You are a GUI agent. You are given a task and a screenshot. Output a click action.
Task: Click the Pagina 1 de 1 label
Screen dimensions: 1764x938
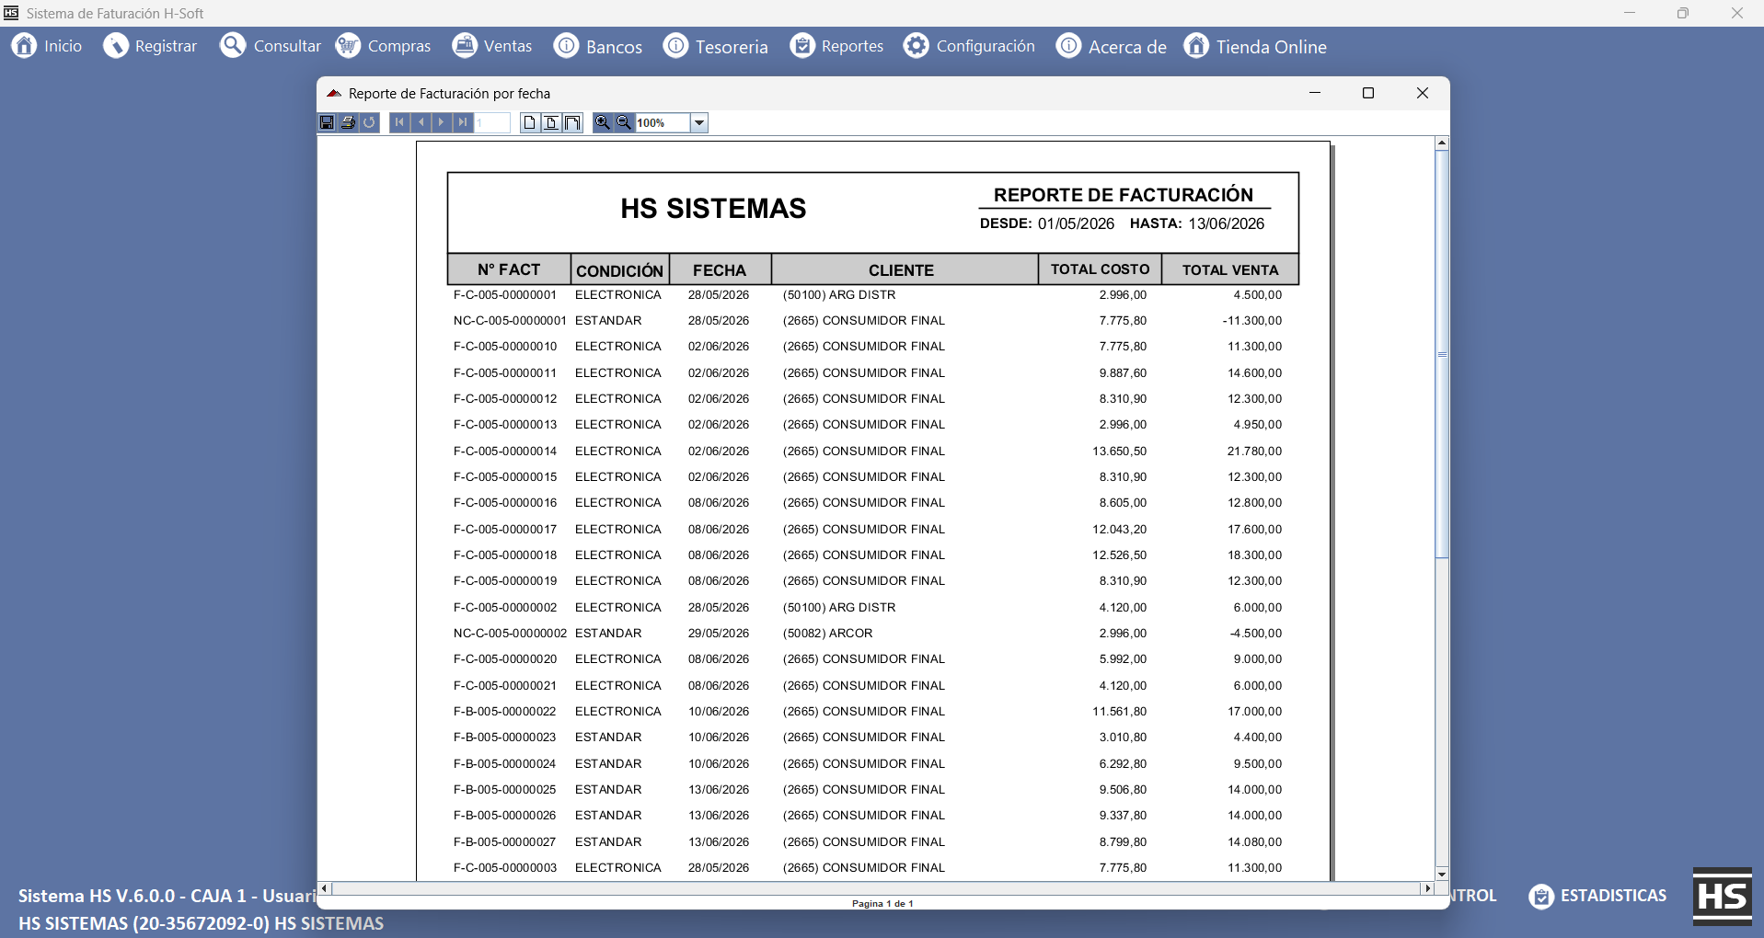(x=882, y=903)
